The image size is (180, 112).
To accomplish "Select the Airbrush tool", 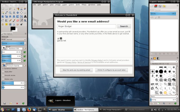I will (21, 20).
